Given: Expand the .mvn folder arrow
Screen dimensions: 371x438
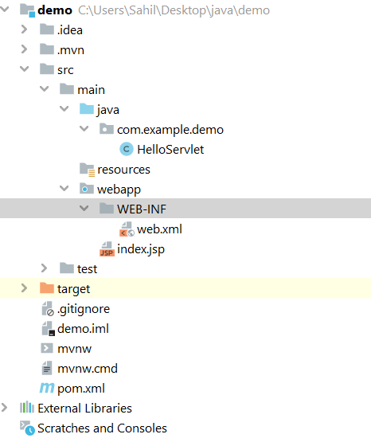Looking at the screenshot, I should click(x=25, y=49).
